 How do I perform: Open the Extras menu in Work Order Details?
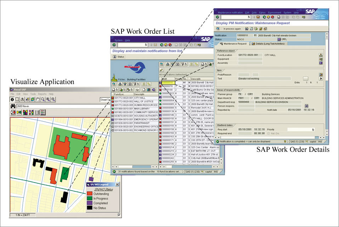pos(262,12)
